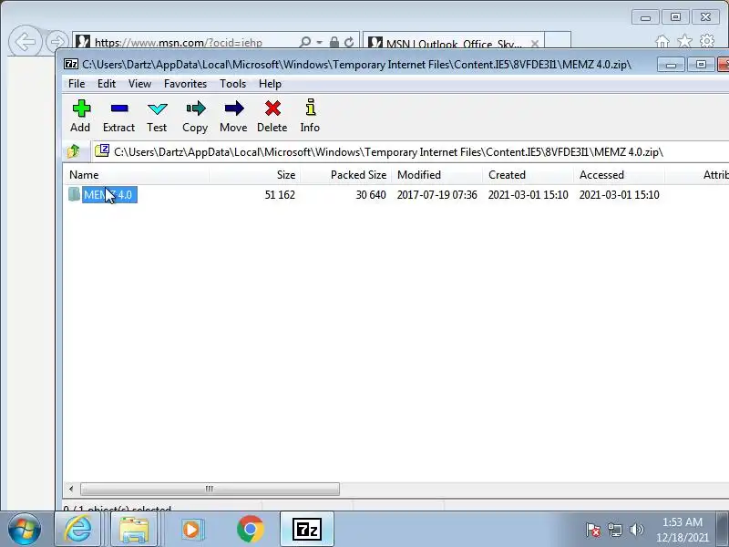Click the 7-Zip path address field
The height and width of the screenshot is (547, 729).
410,152
